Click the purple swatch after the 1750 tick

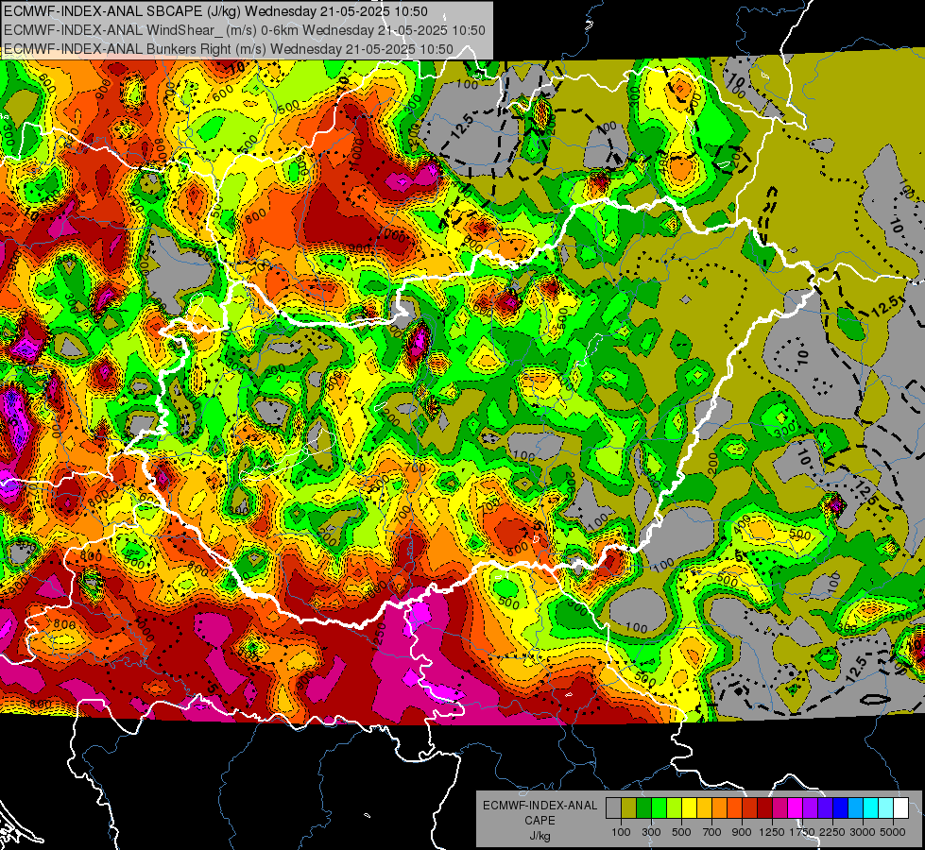811,808
